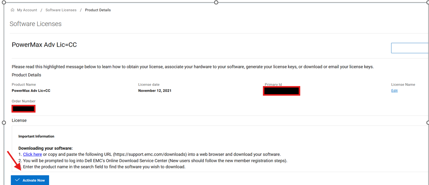This screenshot has height=185, width=429.
Task: Click the redacted Order Number value
Action: [24, 108]
